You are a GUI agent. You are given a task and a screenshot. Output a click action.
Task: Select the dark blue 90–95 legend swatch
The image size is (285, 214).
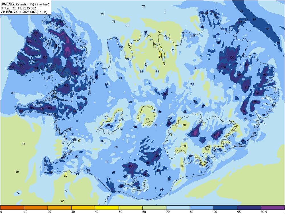[225, 208]
